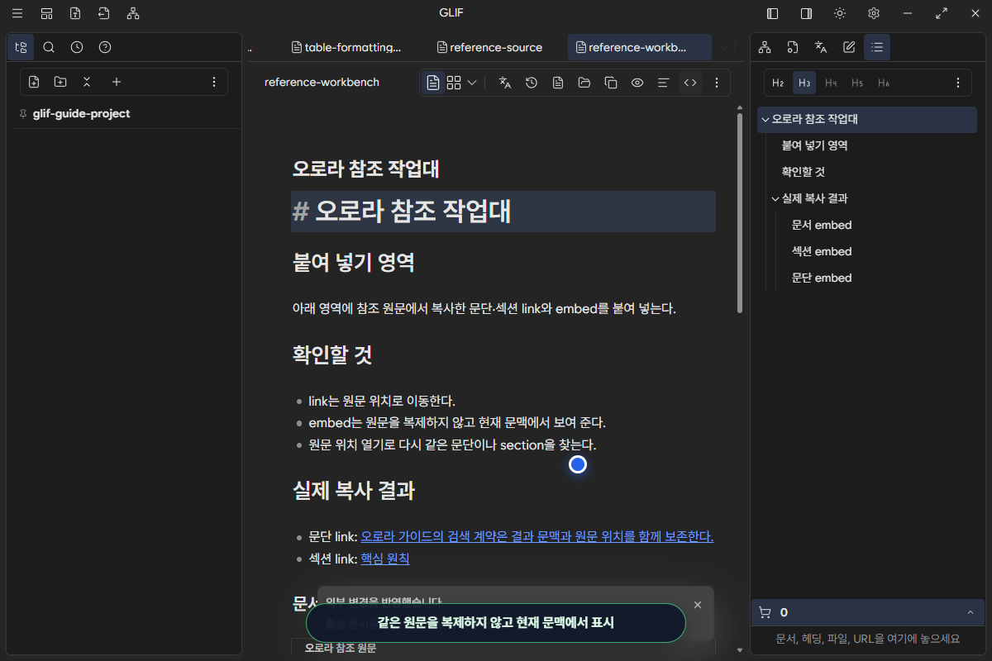Click the open folder icon in editor toolbar

point(584,83)
